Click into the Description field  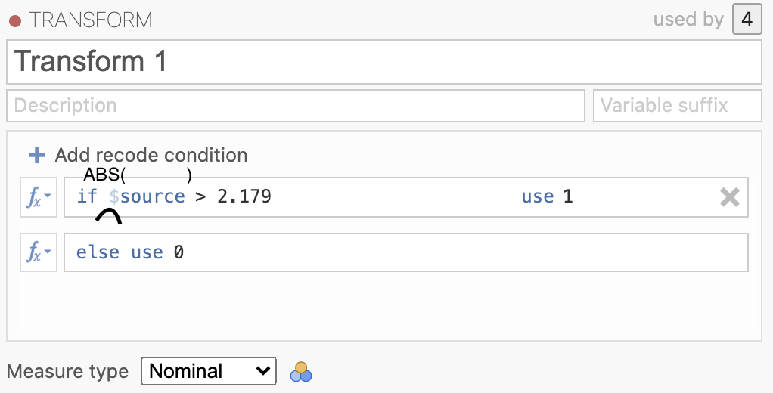click(295, 105)
